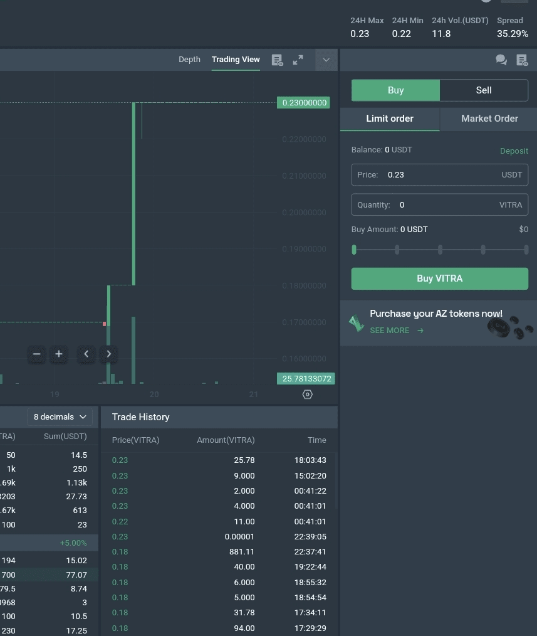Click order book row with sum 77.07
This screenshot has height=636, width=537.
[49, 575]
